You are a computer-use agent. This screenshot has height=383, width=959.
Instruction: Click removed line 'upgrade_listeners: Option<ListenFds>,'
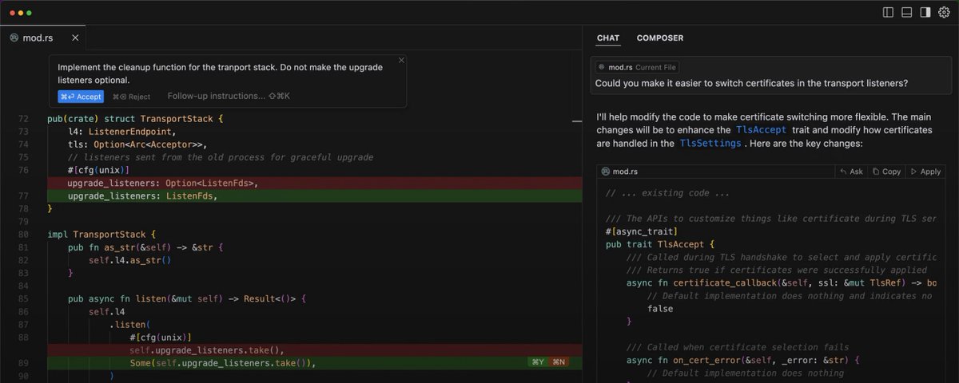pyautogui.click(x=164, y=183)
